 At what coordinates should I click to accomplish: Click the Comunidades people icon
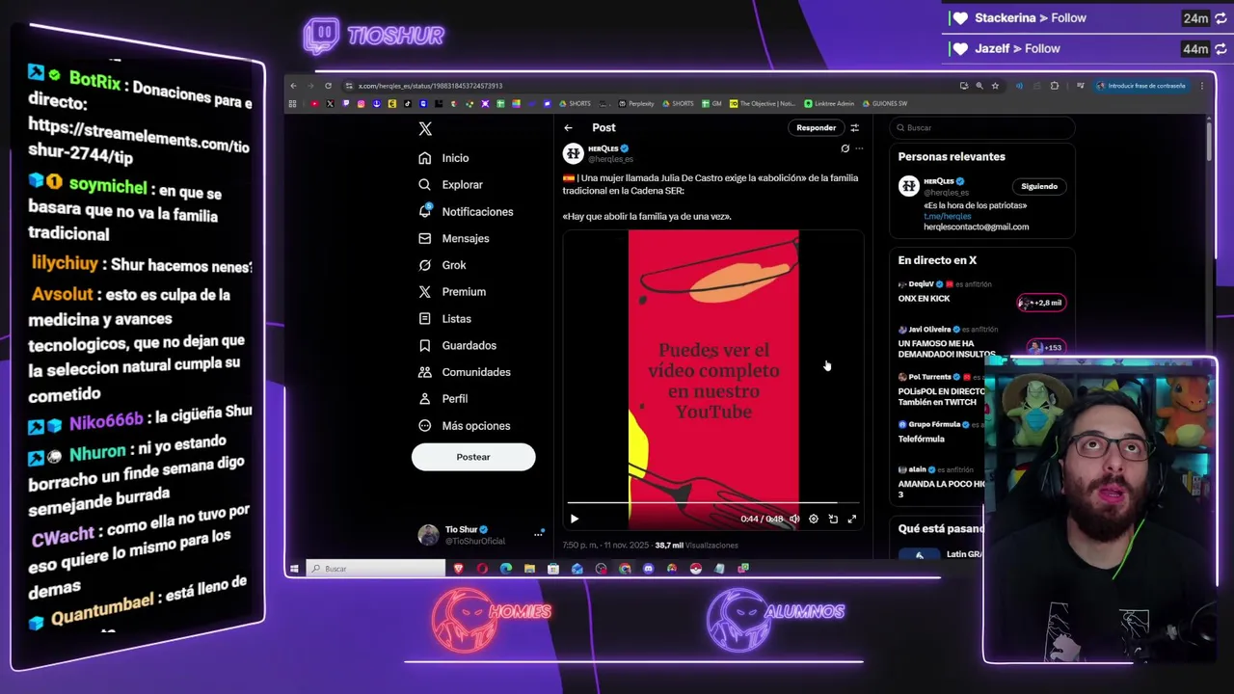tap(425, 372)
